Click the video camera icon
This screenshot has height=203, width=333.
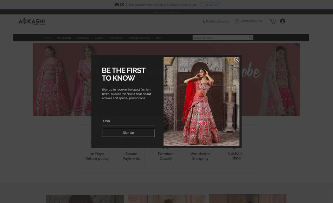(205, 21)
